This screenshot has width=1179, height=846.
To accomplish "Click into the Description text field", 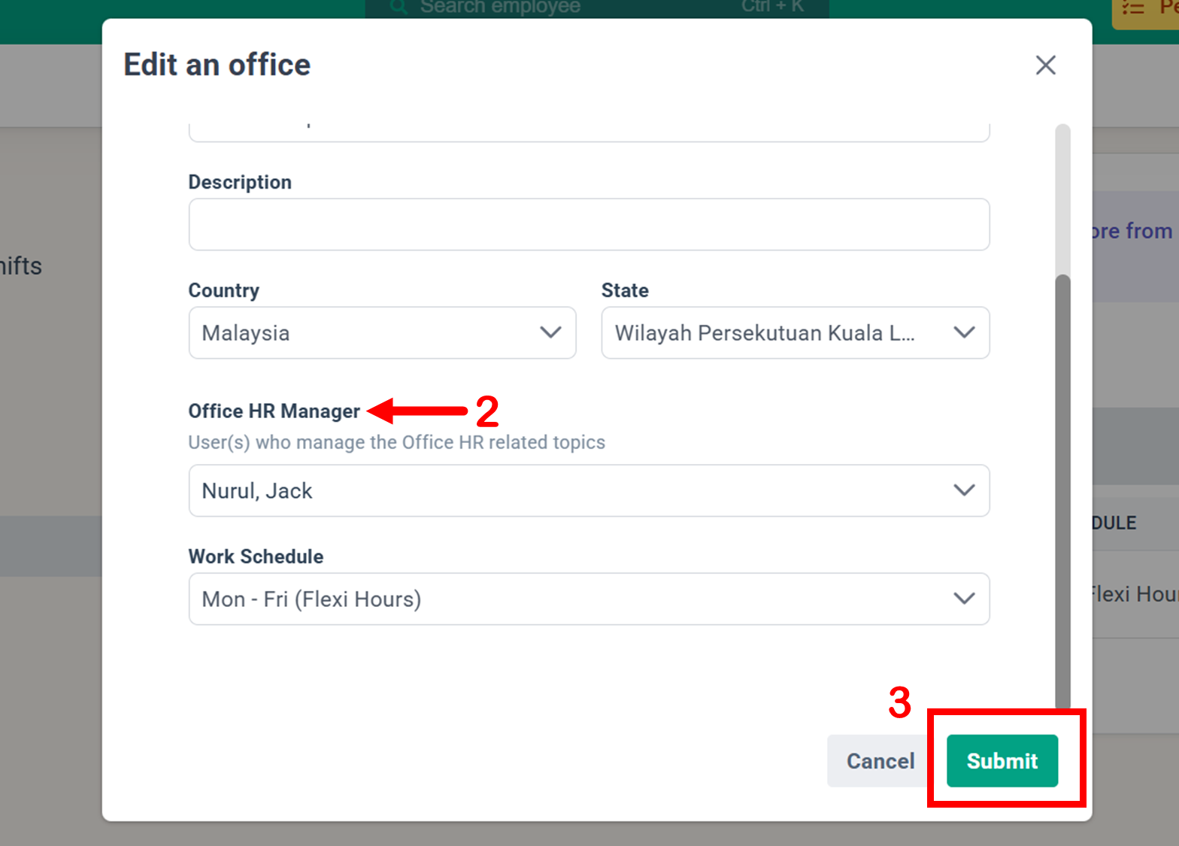I will point(589,224).
